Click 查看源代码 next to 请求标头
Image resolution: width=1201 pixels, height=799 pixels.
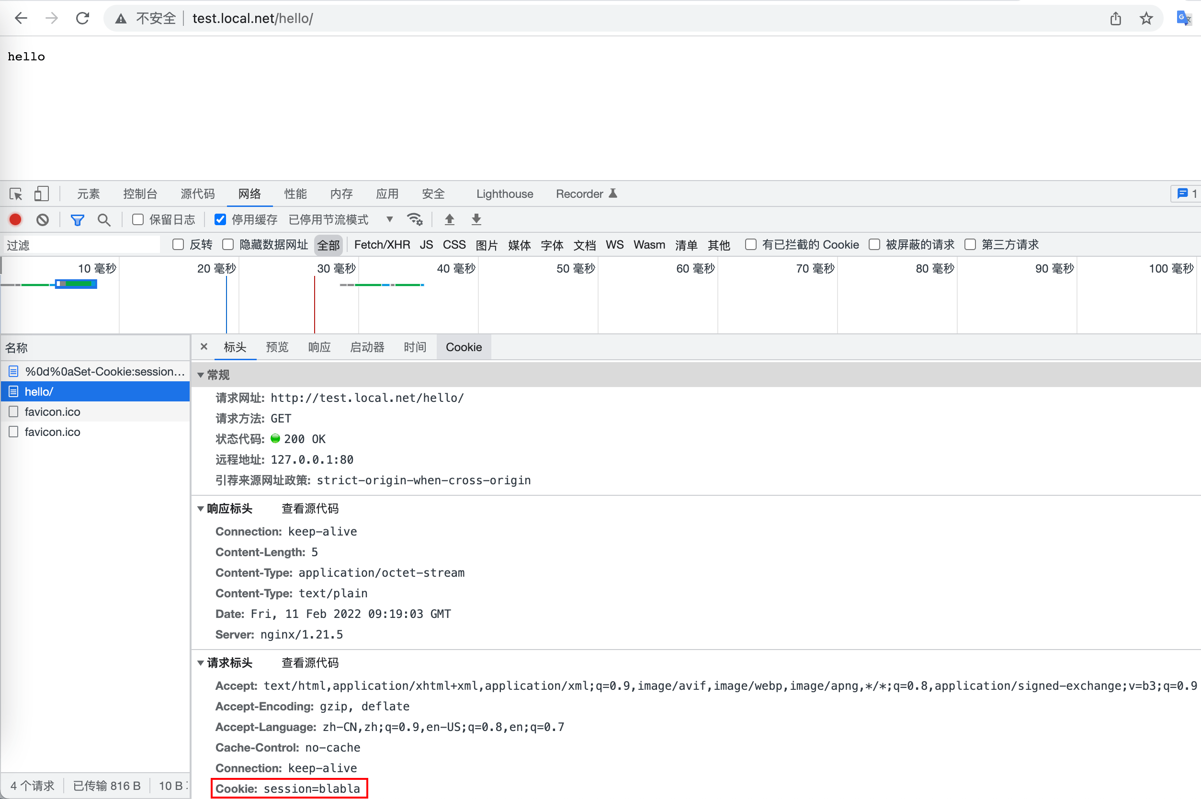(x=310, y=662)
